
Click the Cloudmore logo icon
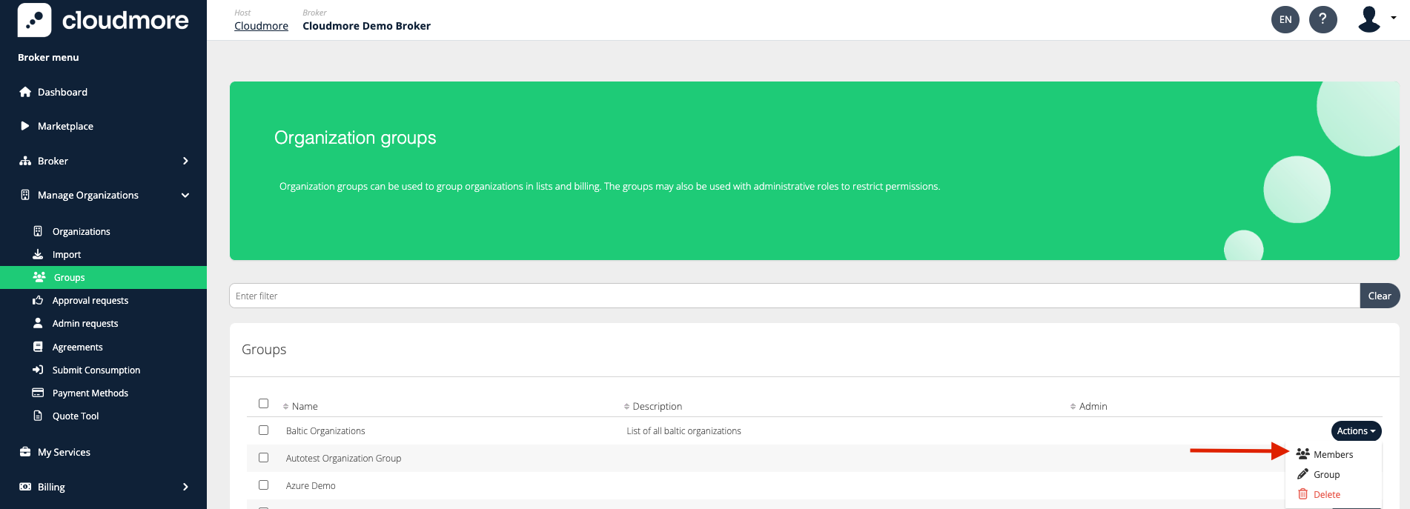(x=34, y=20)
